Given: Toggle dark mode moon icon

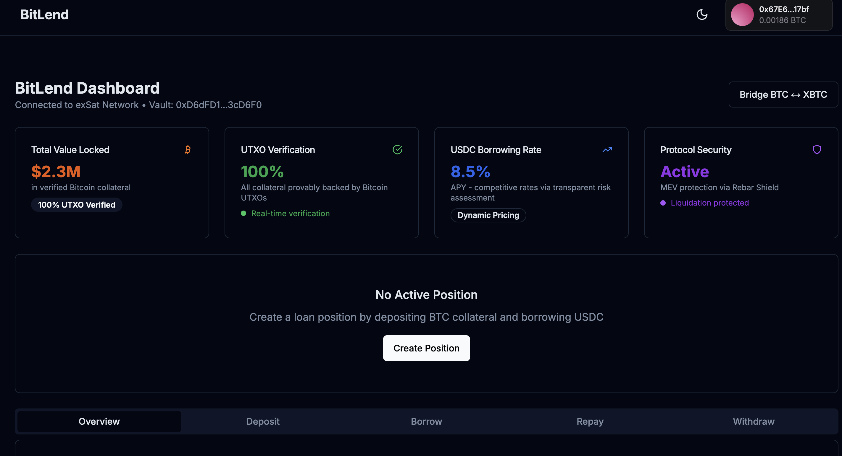Looking at the screenshot, I should pos(702,15).
